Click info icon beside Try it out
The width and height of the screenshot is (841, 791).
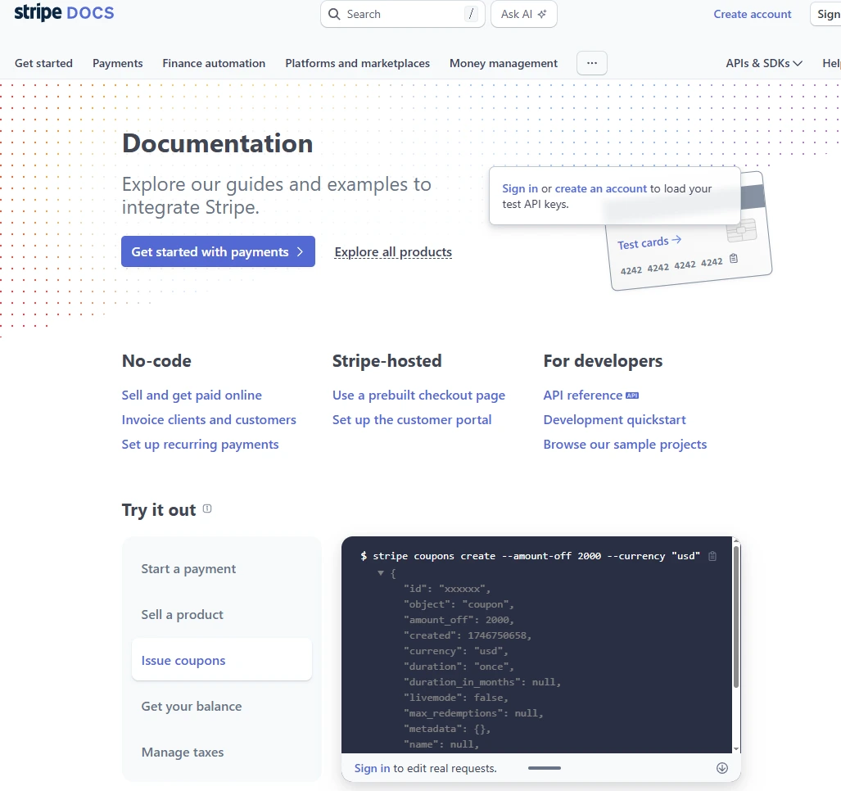coord(207,509)
